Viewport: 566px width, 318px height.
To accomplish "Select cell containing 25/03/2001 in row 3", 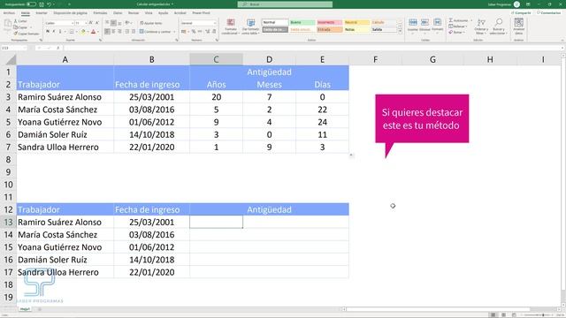I will (151, 97).
